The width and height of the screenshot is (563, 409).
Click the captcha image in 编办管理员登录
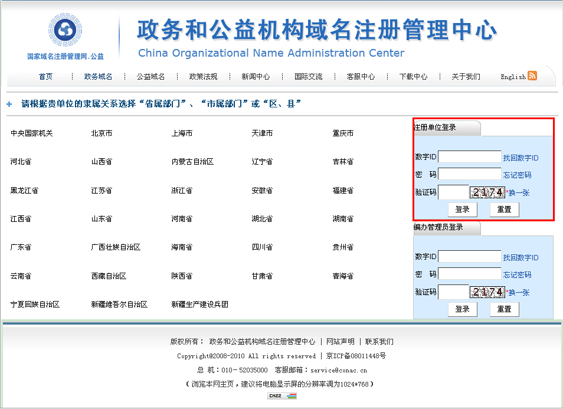tap(487, 292)
